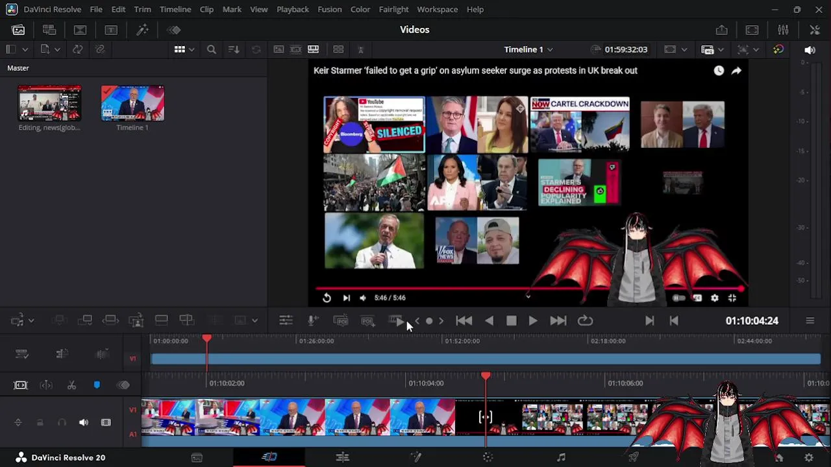Open the Timeline menu
The image size is (831, 467).
[x=175, y=10]
